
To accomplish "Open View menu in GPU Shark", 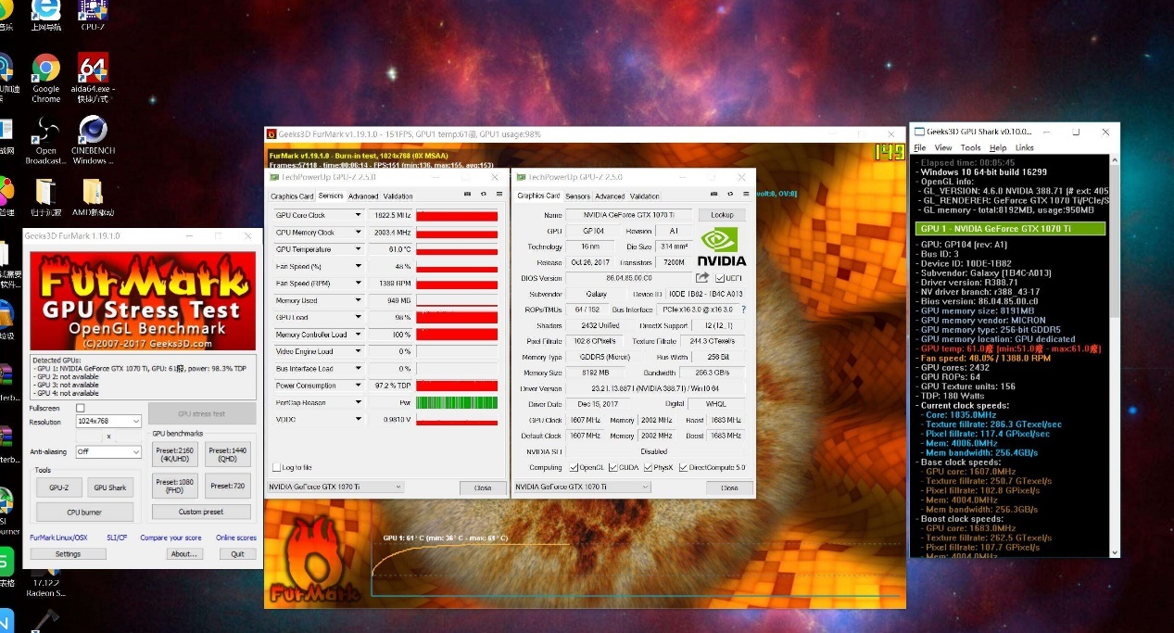I will [x=943, y=147].
